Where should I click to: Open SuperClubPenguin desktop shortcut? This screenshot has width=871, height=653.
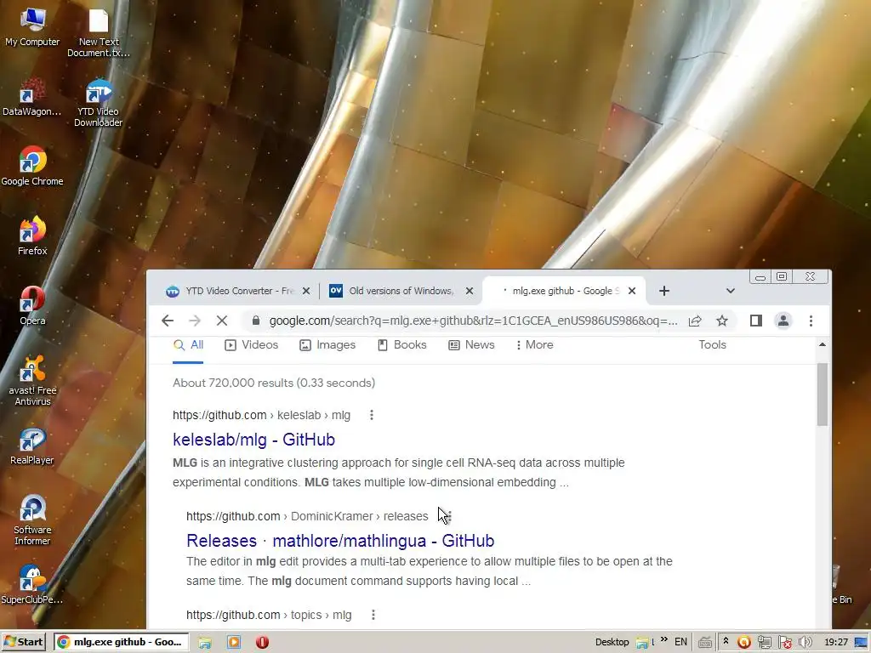(x=32, y=585)
